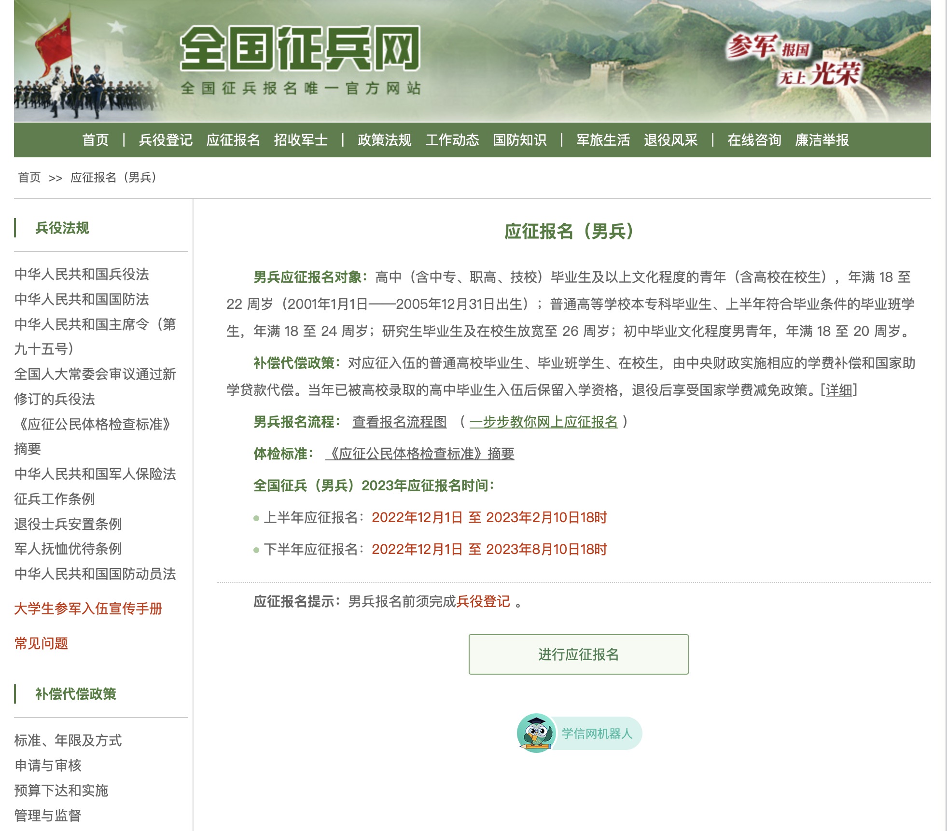Click the red 兵役登记 link in 应征报名提示
The image size is (947, 831).
[483, 601]
